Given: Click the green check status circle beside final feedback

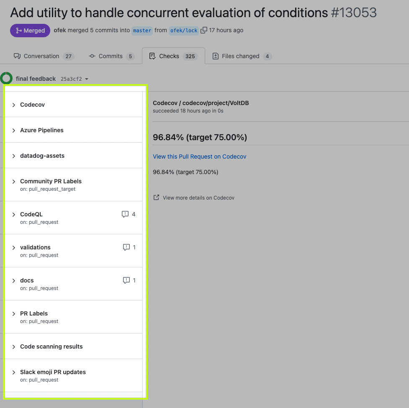Looking at the screenshot, I should (x=6, y=78).
